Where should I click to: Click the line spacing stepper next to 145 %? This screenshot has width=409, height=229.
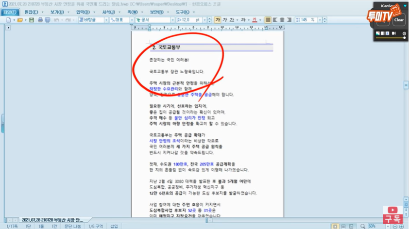(324, 20)
